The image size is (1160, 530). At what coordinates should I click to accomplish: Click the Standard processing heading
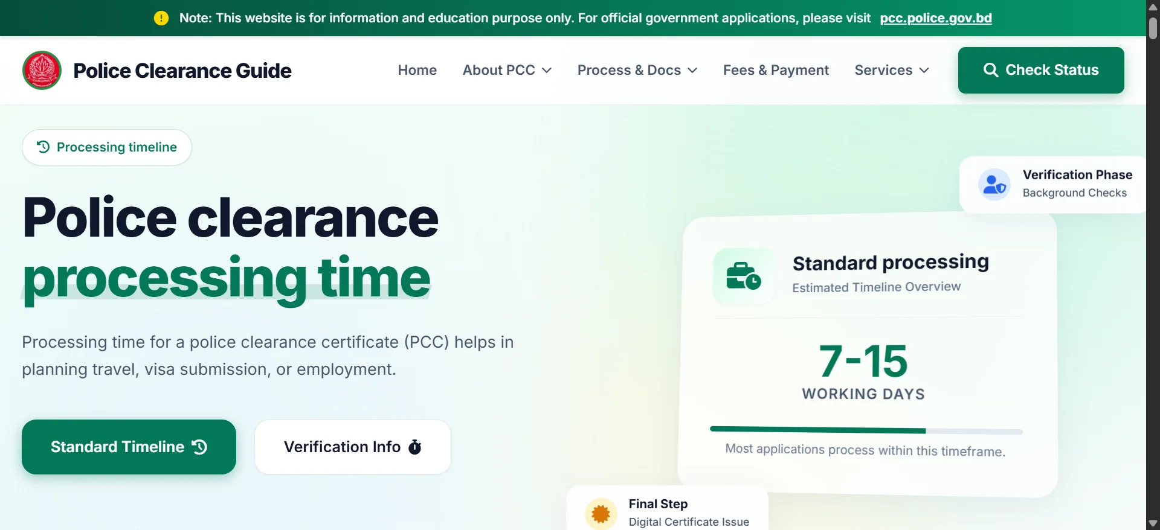pyautogui.click(x=891, y=263)
